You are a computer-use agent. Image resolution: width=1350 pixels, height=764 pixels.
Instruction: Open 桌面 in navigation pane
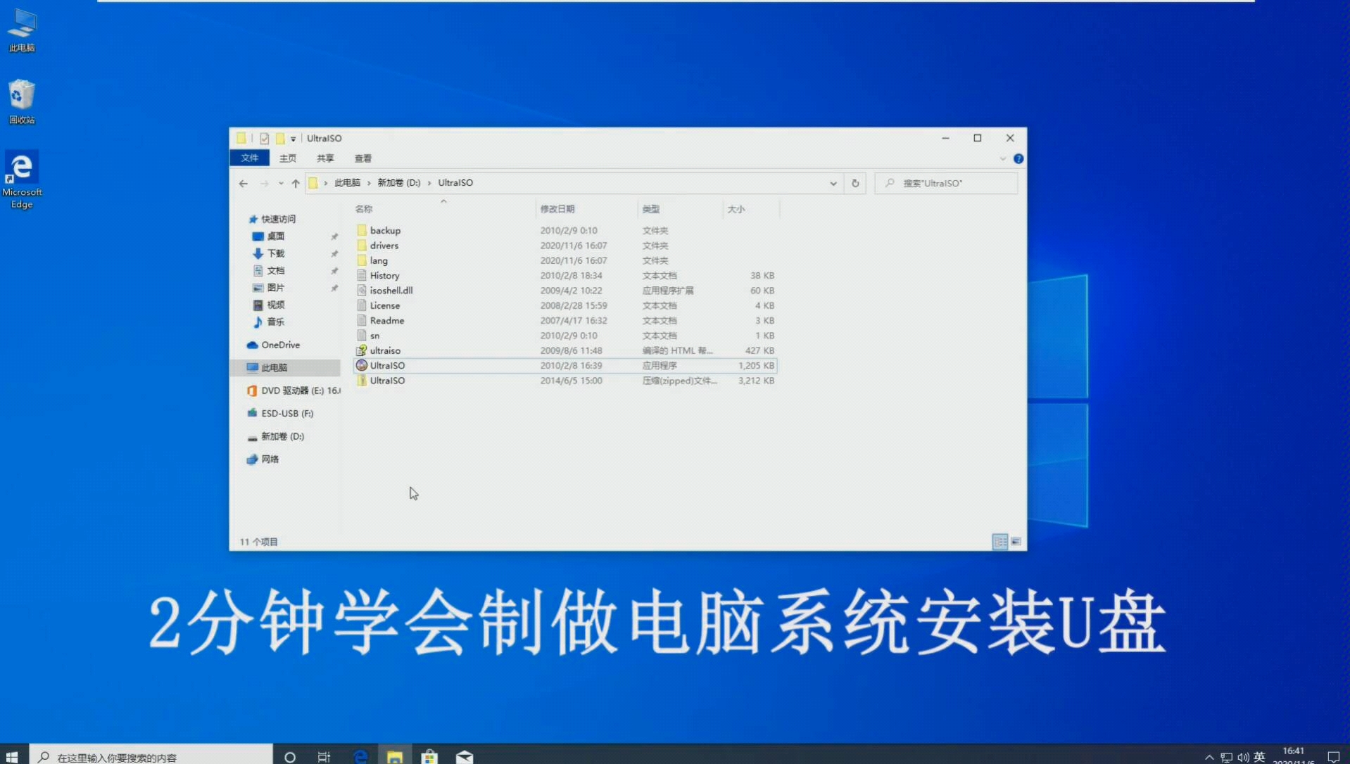pos(275,236)
